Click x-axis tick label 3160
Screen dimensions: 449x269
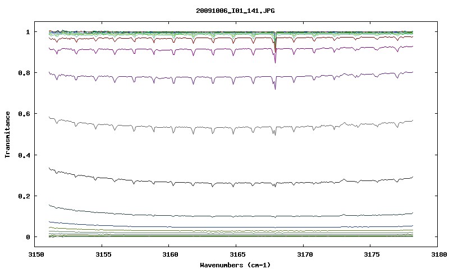point(169,254)
